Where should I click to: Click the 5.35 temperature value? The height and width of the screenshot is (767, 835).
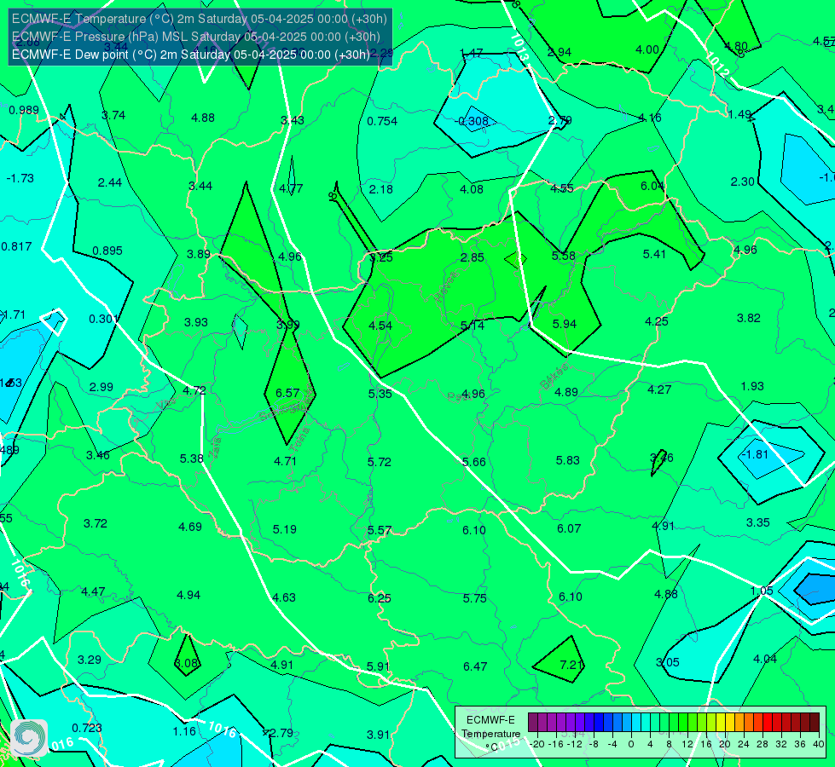(380, 394)
